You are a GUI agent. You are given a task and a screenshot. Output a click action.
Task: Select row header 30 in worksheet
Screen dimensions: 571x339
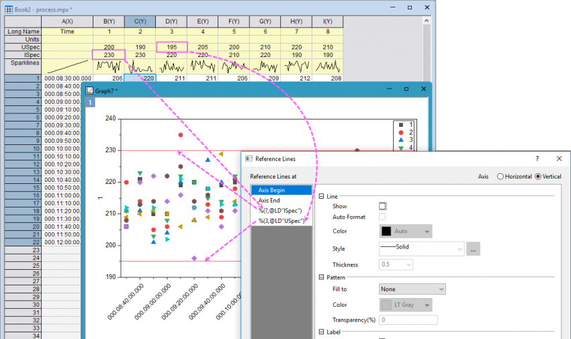coord(23,305)
